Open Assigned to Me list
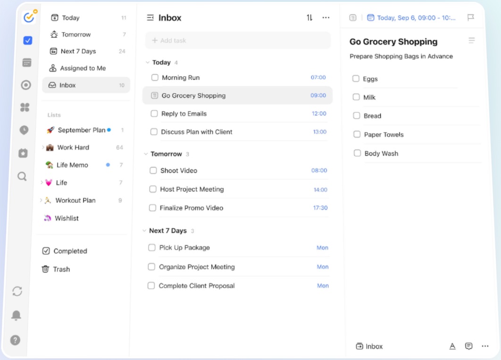 (x=86, y=68)
